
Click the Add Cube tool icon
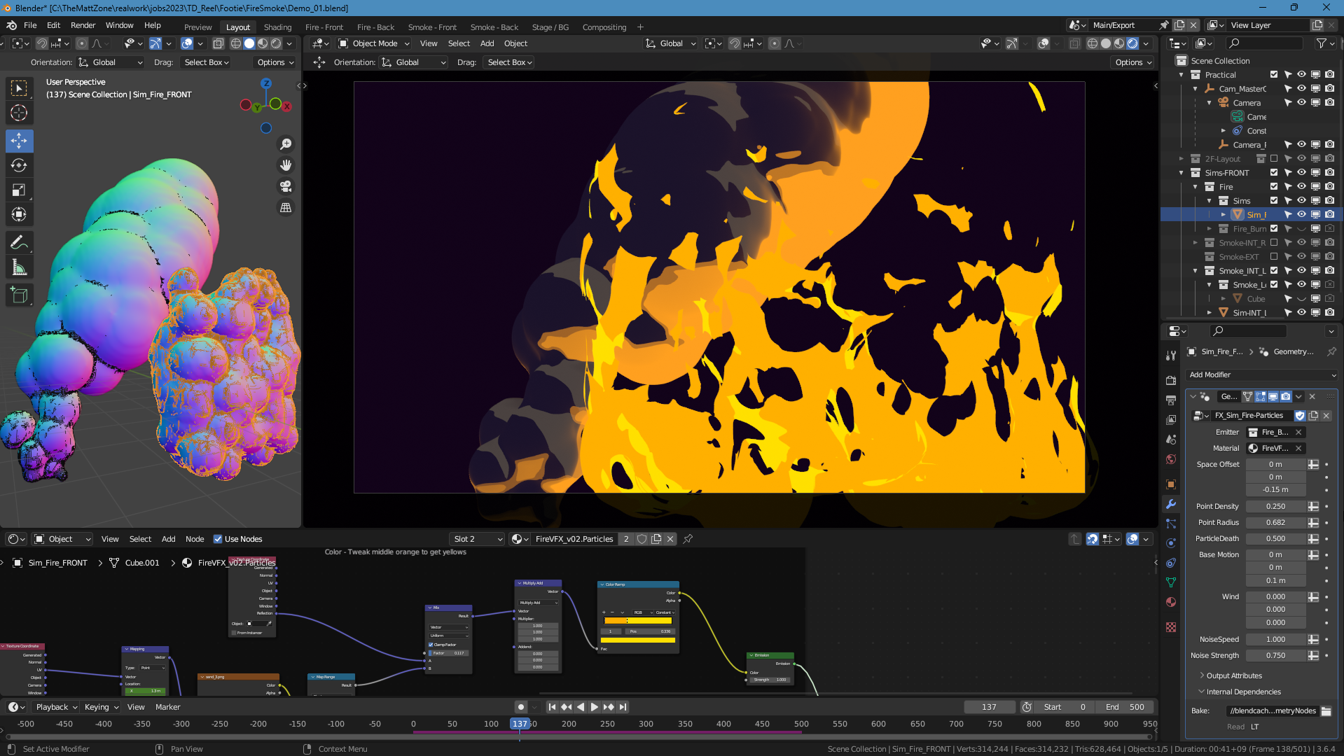tap(19, 295)
